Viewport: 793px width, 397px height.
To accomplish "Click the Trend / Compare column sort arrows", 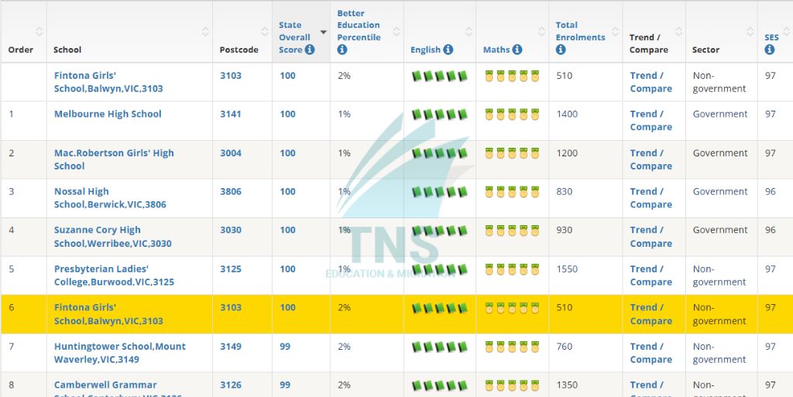I will click(x=678, y=32).
